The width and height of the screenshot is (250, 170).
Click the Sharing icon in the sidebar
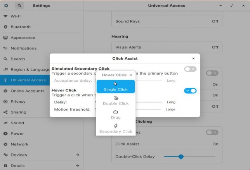(x=5, y=112)
